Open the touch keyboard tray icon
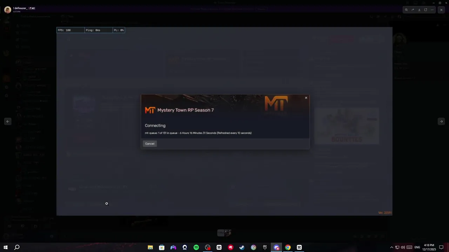This screenshot has width=449, height=252. tap(409, 247)
